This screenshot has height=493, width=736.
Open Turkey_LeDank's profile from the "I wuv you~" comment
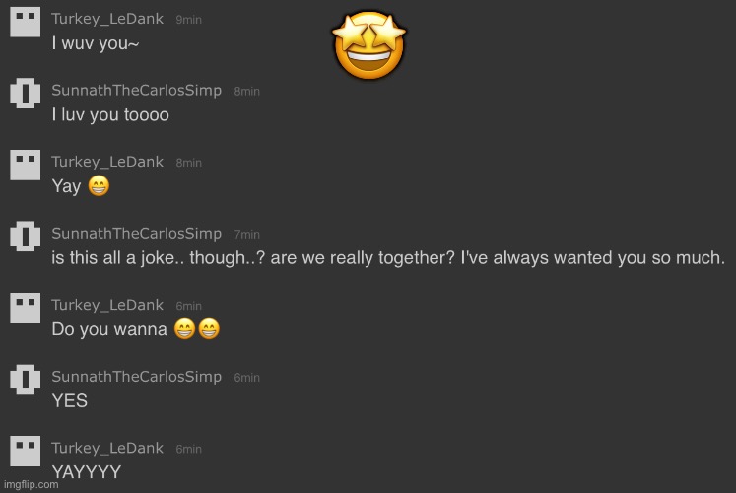108,20
